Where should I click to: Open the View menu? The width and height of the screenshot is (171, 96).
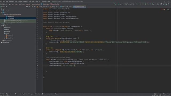[x=7, y=1]
